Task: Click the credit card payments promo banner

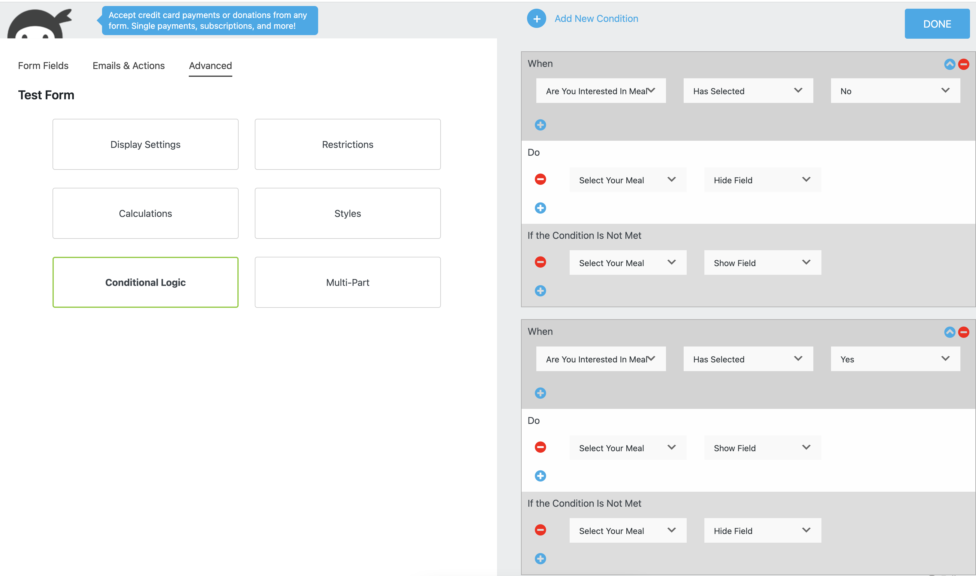Action: click(x=210, y=21)
